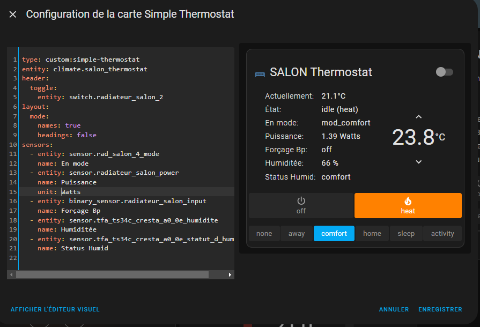480x327 pixels.
Task: Raise the temperature with the up chevron
Action: pyautogui.click(x=419, y=117)
